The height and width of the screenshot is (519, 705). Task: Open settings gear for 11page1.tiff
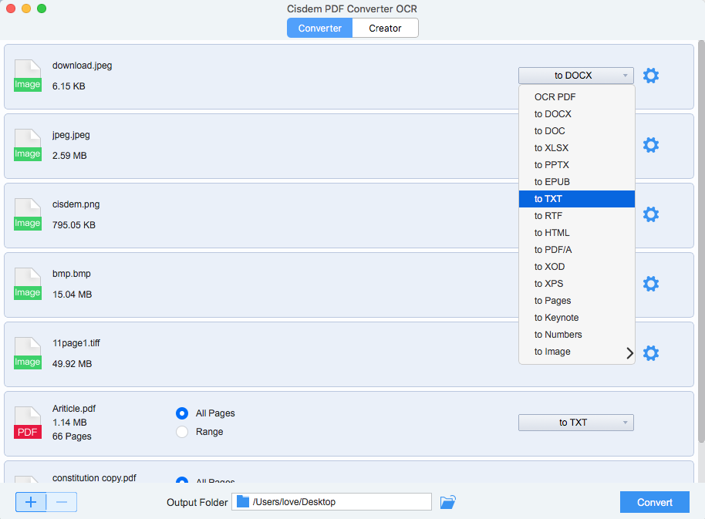coord(650,353)
